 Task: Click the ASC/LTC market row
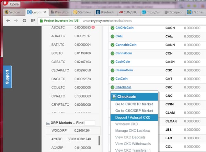pyautogui.click(x=71, y=27)
